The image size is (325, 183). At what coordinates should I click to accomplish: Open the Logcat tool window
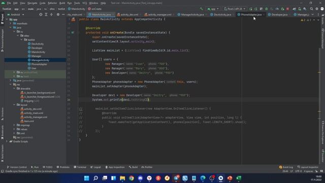coord(95,167)
